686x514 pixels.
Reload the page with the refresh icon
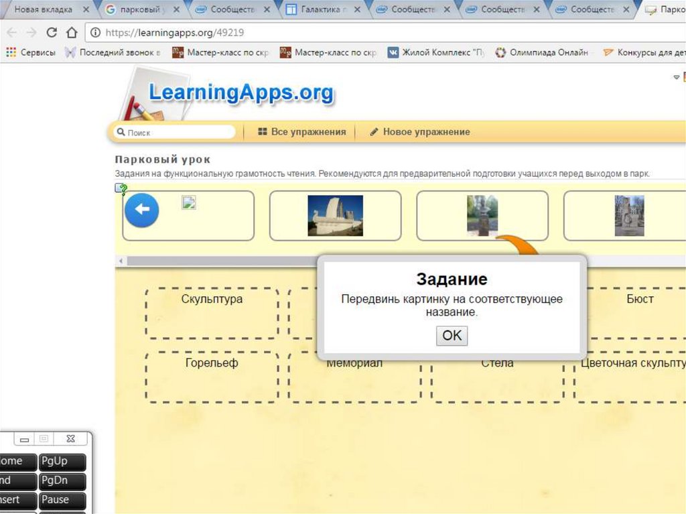point(52,32)
